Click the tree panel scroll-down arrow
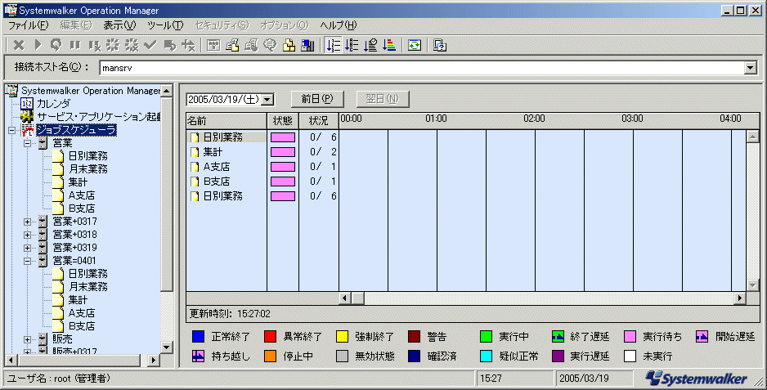 166,347
